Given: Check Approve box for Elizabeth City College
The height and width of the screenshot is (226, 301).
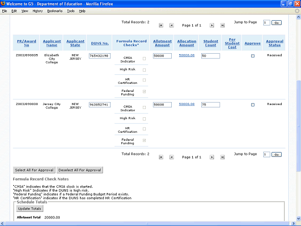Looking at the screenshot, I should click(x=253, y=56).
